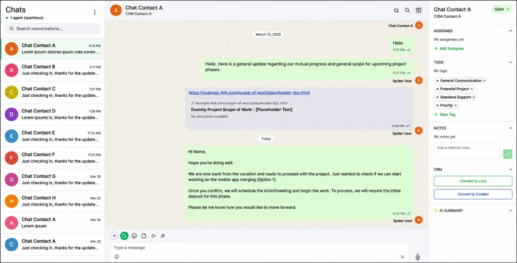
Task: Click the Type a message field
Action: point(260,247)
